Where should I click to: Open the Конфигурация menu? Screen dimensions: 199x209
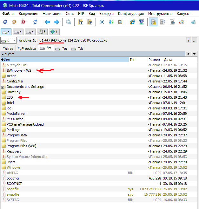click(131, 14)
